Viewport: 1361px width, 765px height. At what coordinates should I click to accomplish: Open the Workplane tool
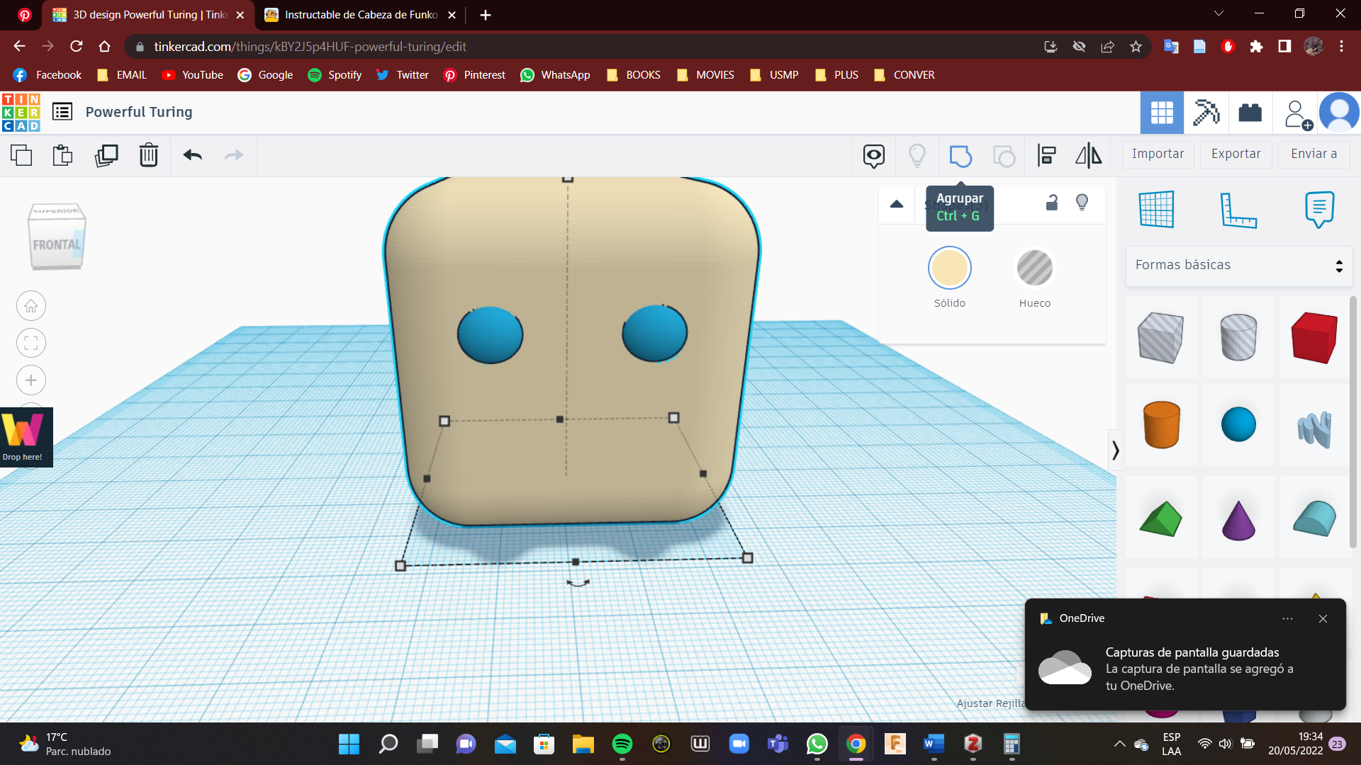(x=1156, y=210)
